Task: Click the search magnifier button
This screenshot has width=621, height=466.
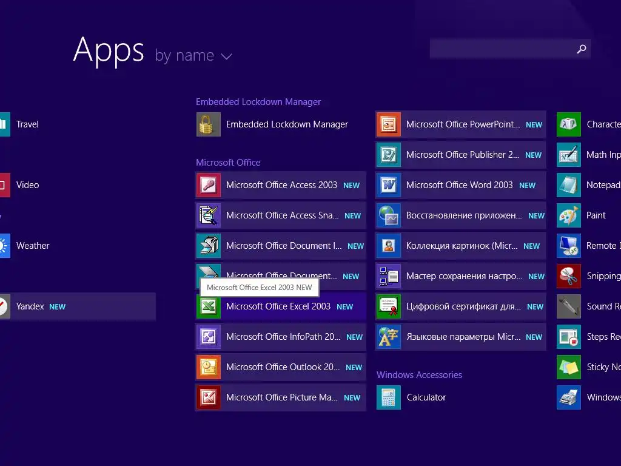Action: coord(582,49)
